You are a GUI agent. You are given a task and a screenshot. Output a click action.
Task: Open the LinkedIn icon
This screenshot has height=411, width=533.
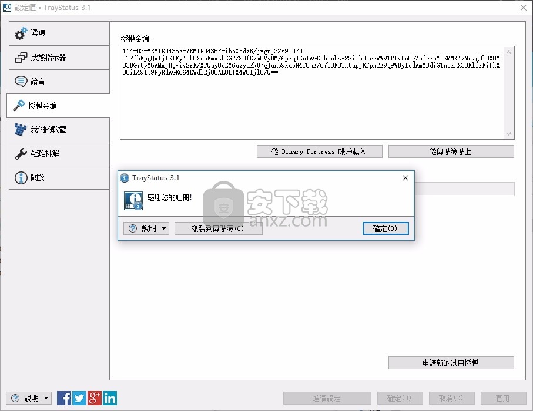[x=110, y=398]
